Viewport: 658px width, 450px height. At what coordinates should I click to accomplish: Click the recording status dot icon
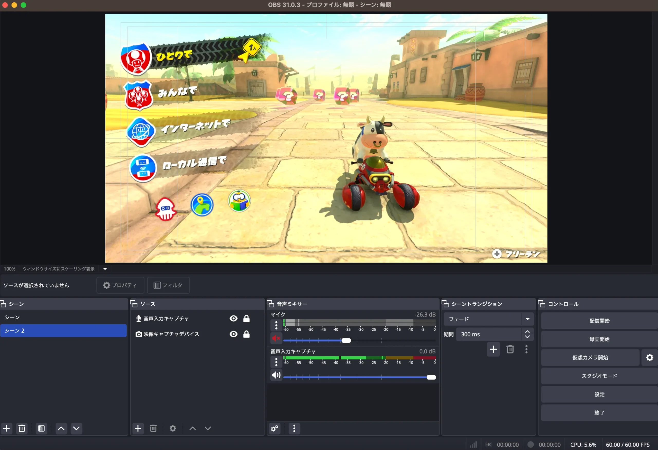531,444
